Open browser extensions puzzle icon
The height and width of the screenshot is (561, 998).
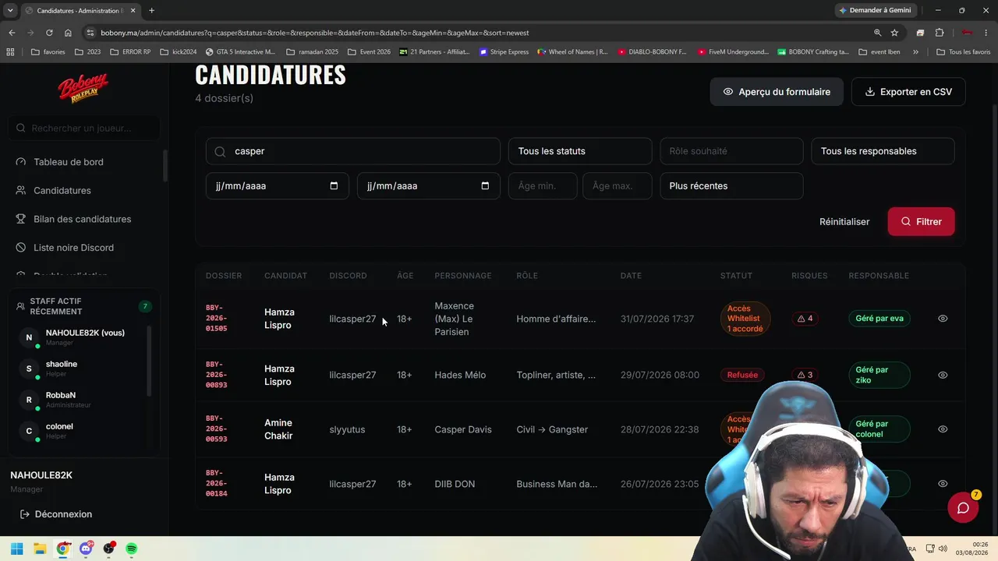pyautogui.click(x=940, y=33)
